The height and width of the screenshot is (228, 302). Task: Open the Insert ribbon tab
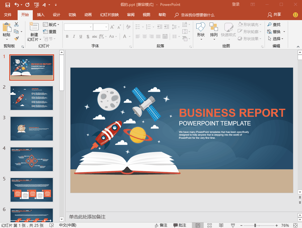[41, 15]
